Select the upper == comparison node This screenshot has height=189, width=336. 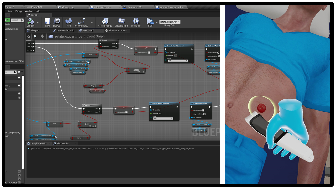[90, 55]
